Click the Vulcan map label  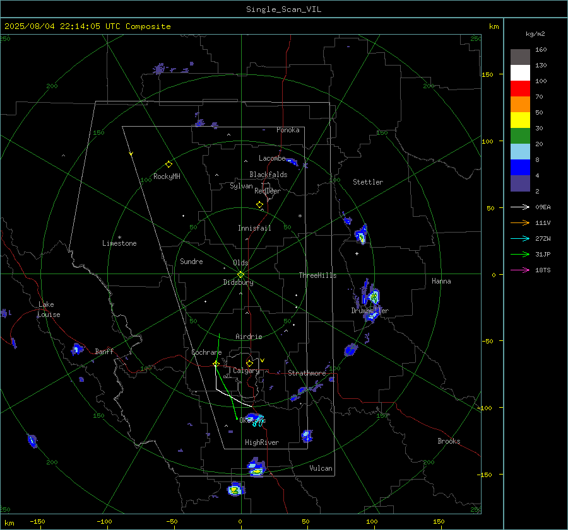pos(321,468)
